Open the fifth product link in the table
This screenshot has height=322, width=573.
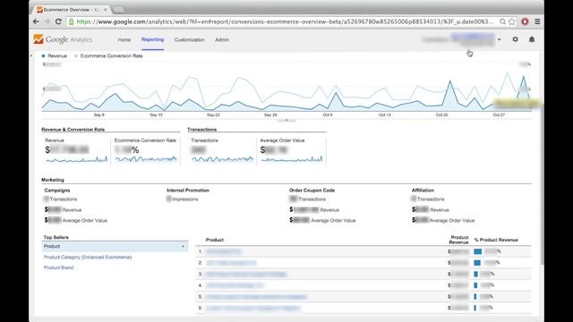click(256, 297)
